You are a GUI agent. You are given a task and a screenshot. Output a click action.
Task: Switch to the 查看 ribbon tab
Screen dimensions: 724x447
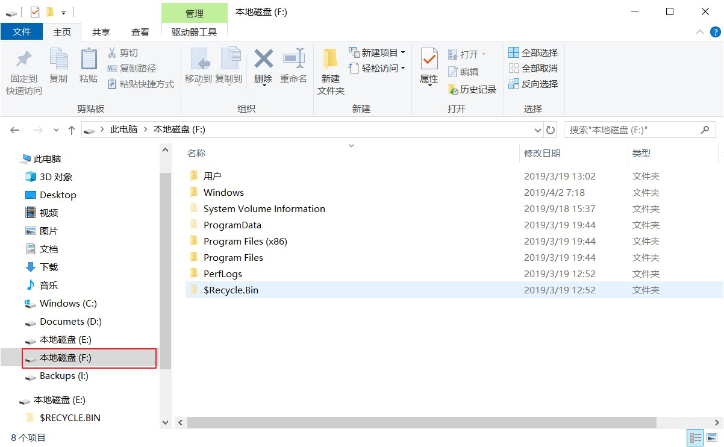(x=140, y=32)
